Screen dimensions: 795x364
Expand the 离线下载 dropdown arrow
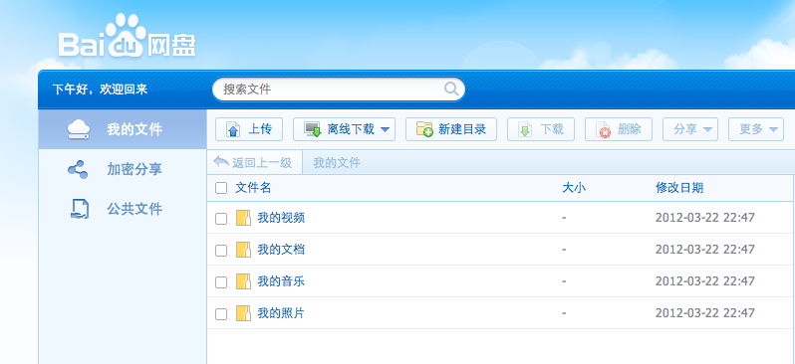click(385, 130)
